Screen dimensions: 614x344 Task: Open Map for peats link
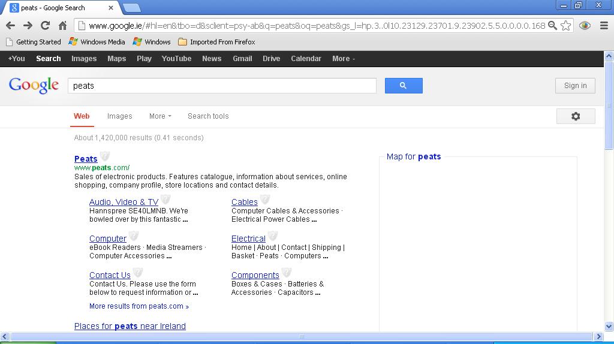point(414,156)
